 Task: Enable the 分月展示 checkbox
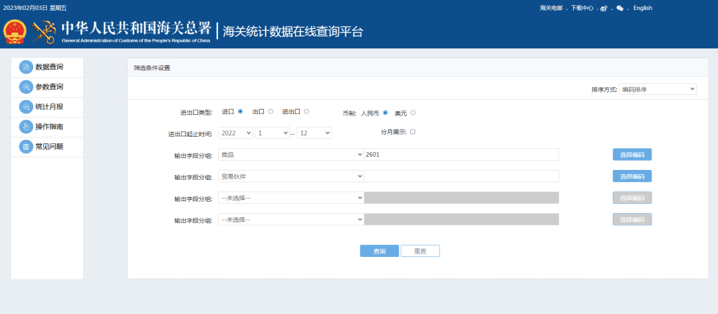tap(413, 132)
